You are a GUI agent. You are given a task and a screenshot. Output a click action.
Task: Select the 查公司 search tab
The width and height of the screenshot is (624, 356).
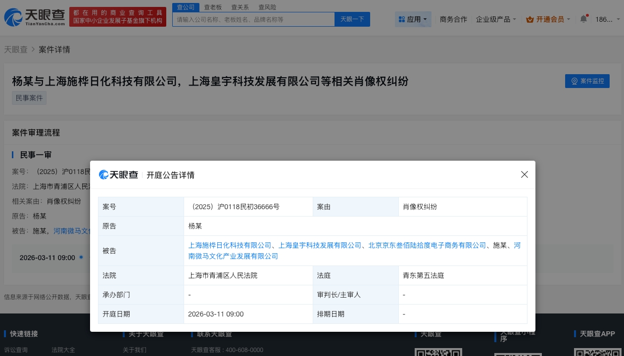186,7
